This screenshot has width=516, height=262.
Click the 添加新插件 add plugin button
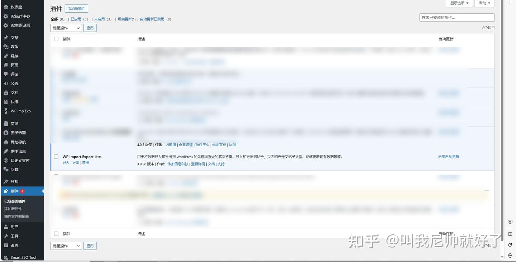[76, 8]
